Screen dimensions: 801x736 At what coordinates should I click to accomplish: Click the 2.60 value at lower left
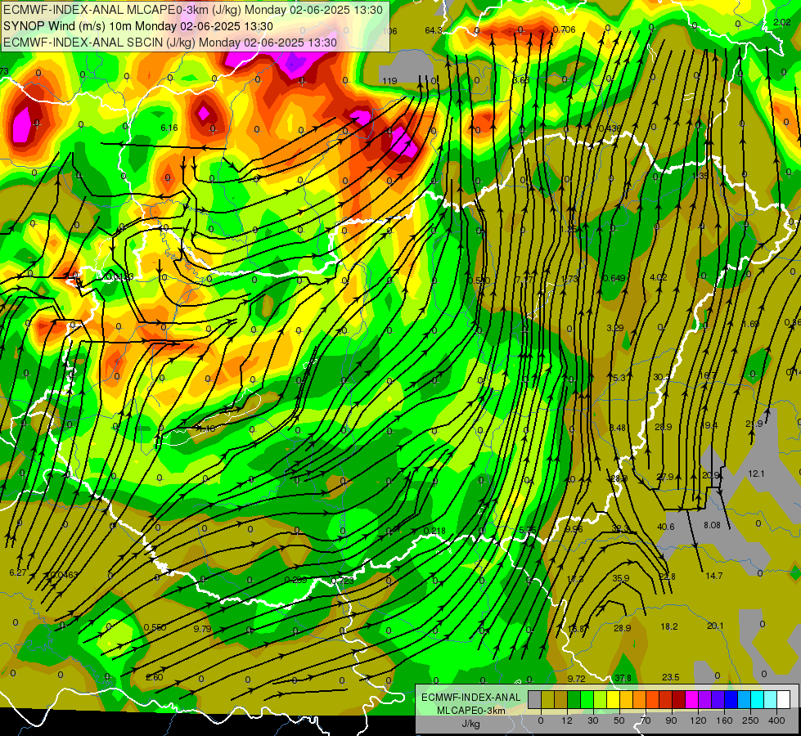click(155, 677)
